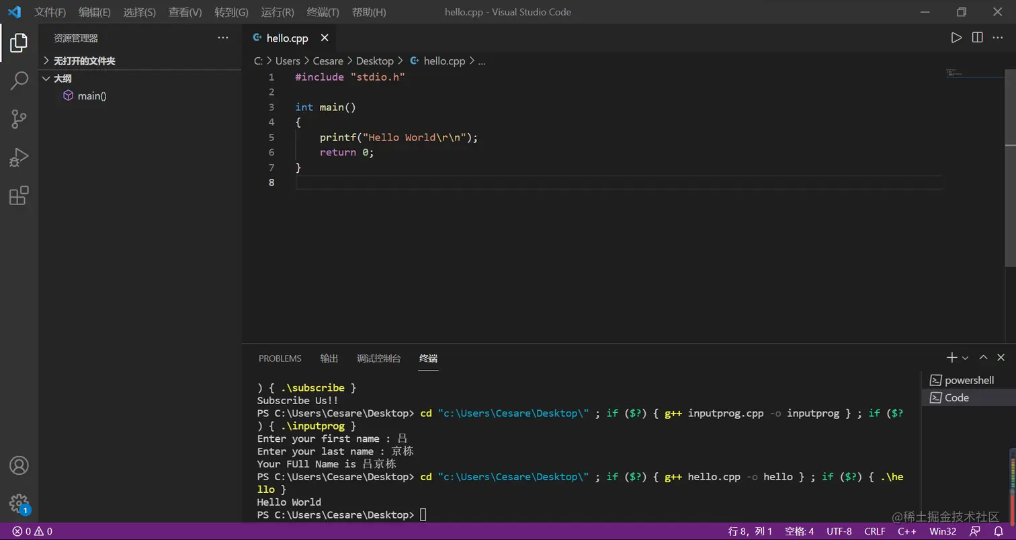Switch to the PROBLEMS panel tab
The width and height of the screenshot is (1016, 540).
[280, 358]
